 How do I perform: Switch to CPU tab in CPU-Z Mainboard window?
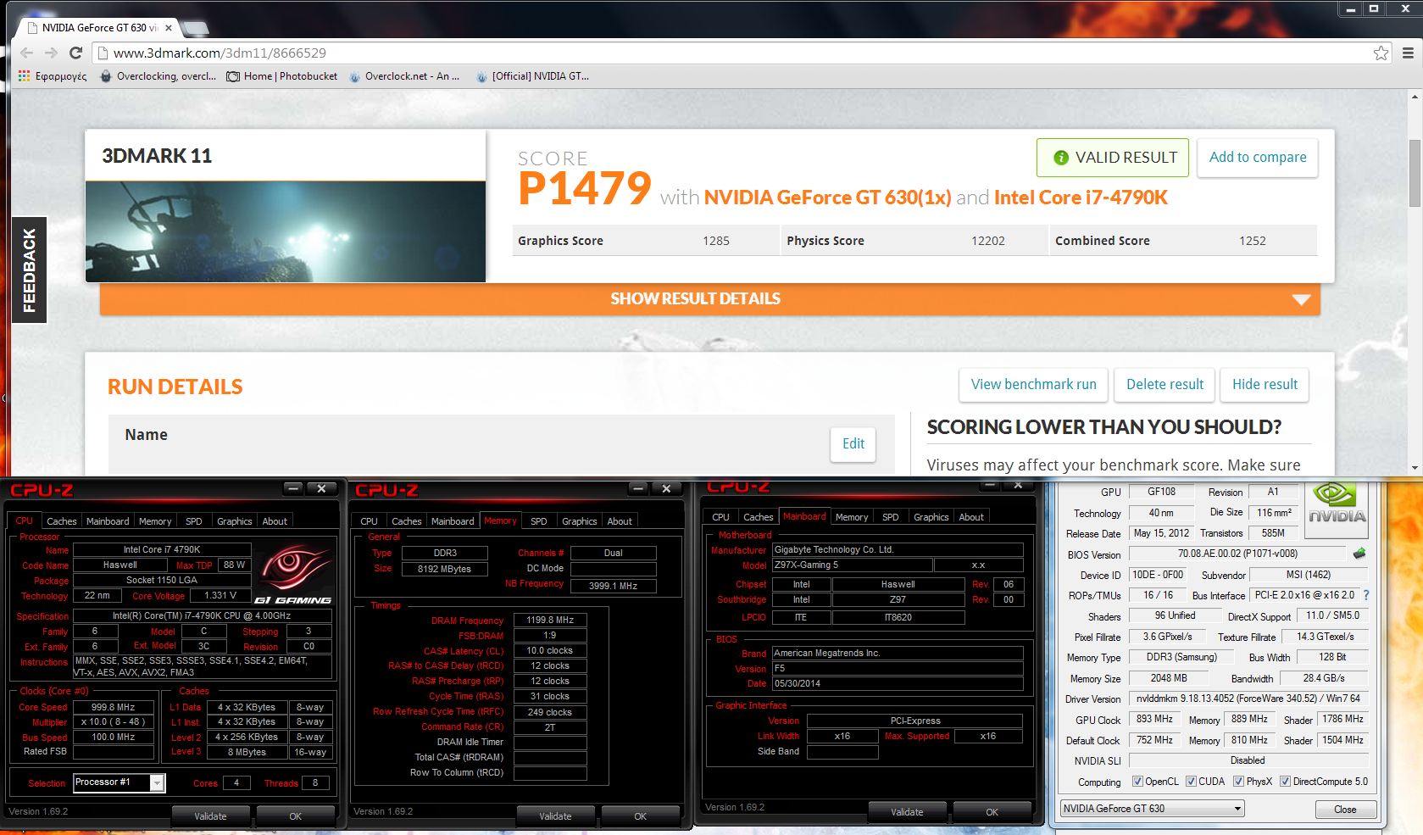coord(720,517)
